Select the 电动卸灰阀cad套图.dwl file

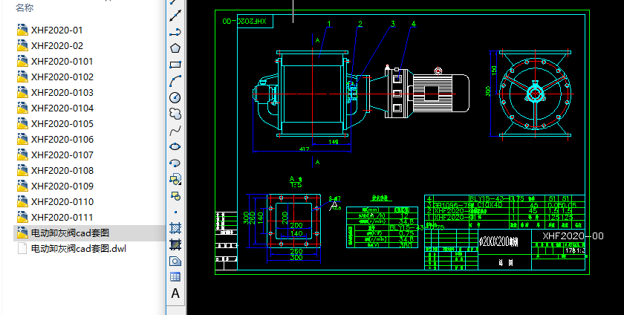[x=73, y=249]
